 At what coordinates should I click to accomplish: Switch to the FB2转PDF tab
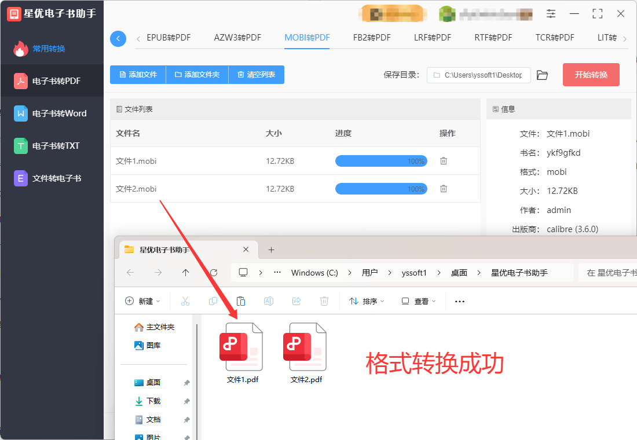372,38
